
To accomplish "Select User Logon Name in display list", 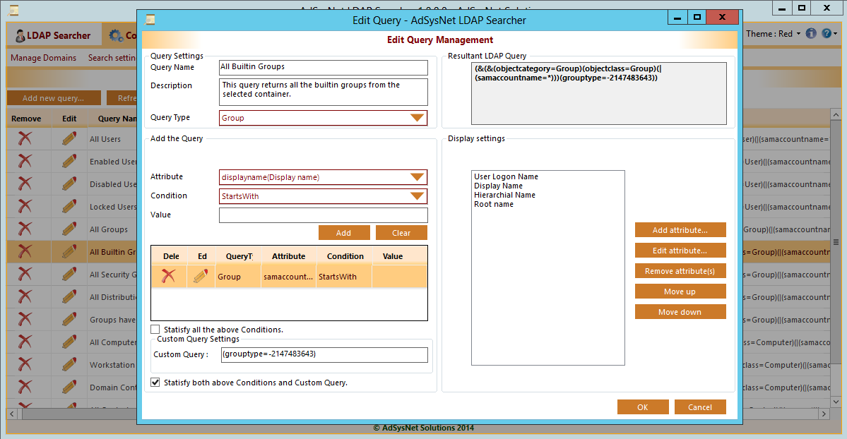I will click(506, 176).
